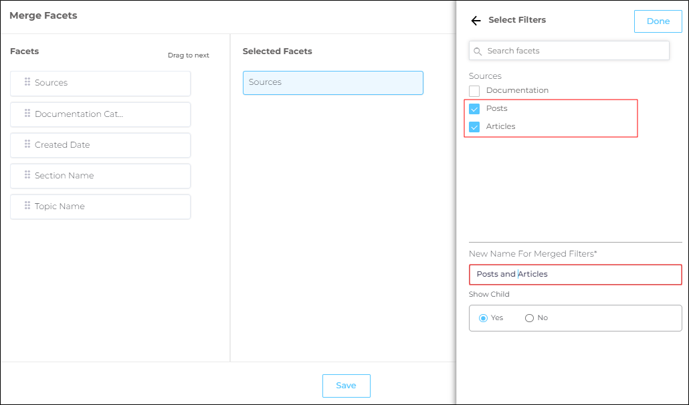Screen dimensions: 689x405
Task: Uncheck the Posts checkbox
Action: point(474,109)
